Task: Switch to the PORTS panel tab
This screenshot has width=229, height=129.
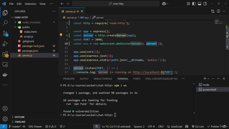Action: (137, 79)
